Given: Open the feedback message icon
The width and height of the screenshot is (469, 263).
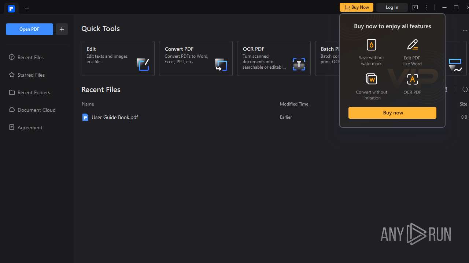Looking at the screenshot, I should [415, 7].
